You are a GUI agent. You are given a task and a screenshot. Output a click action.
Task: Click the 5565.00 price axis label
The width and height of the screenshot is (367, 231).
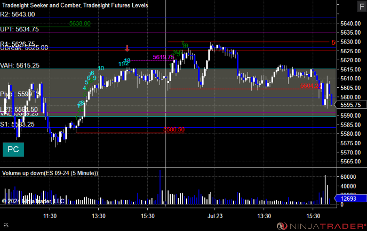350,161
